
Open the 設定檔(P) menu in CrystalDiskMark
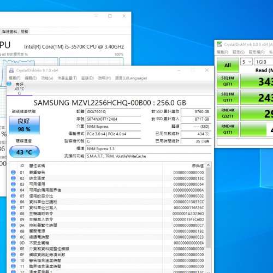click(x=257, y=52)
